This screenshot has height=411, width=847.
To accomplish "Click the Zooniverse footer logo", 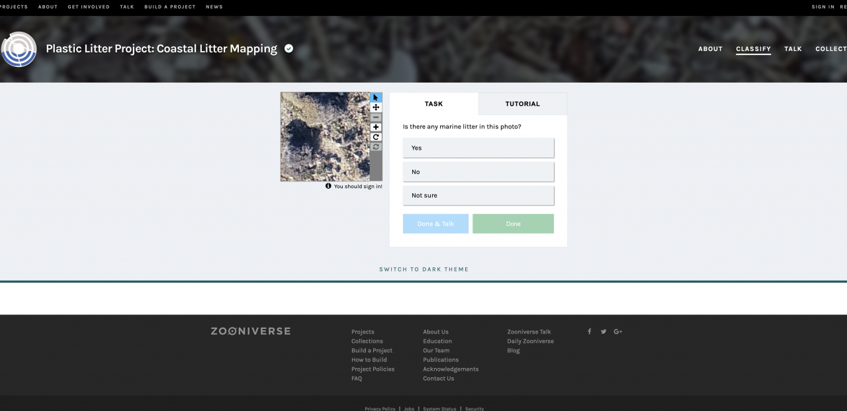I will (x=250, y=331).
